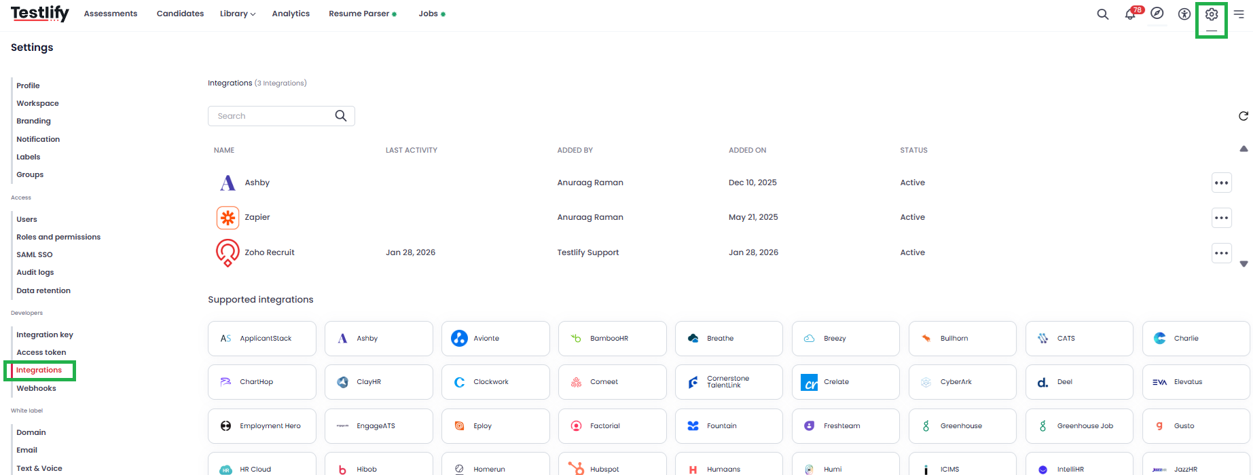
Task: Select the Comeet integration card
Action: coord(613,382)
